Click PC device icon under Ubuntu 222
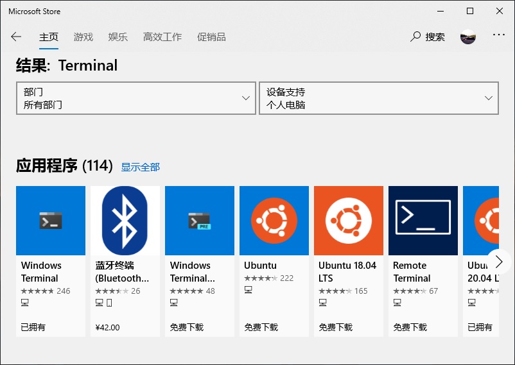 coord(249,289)
